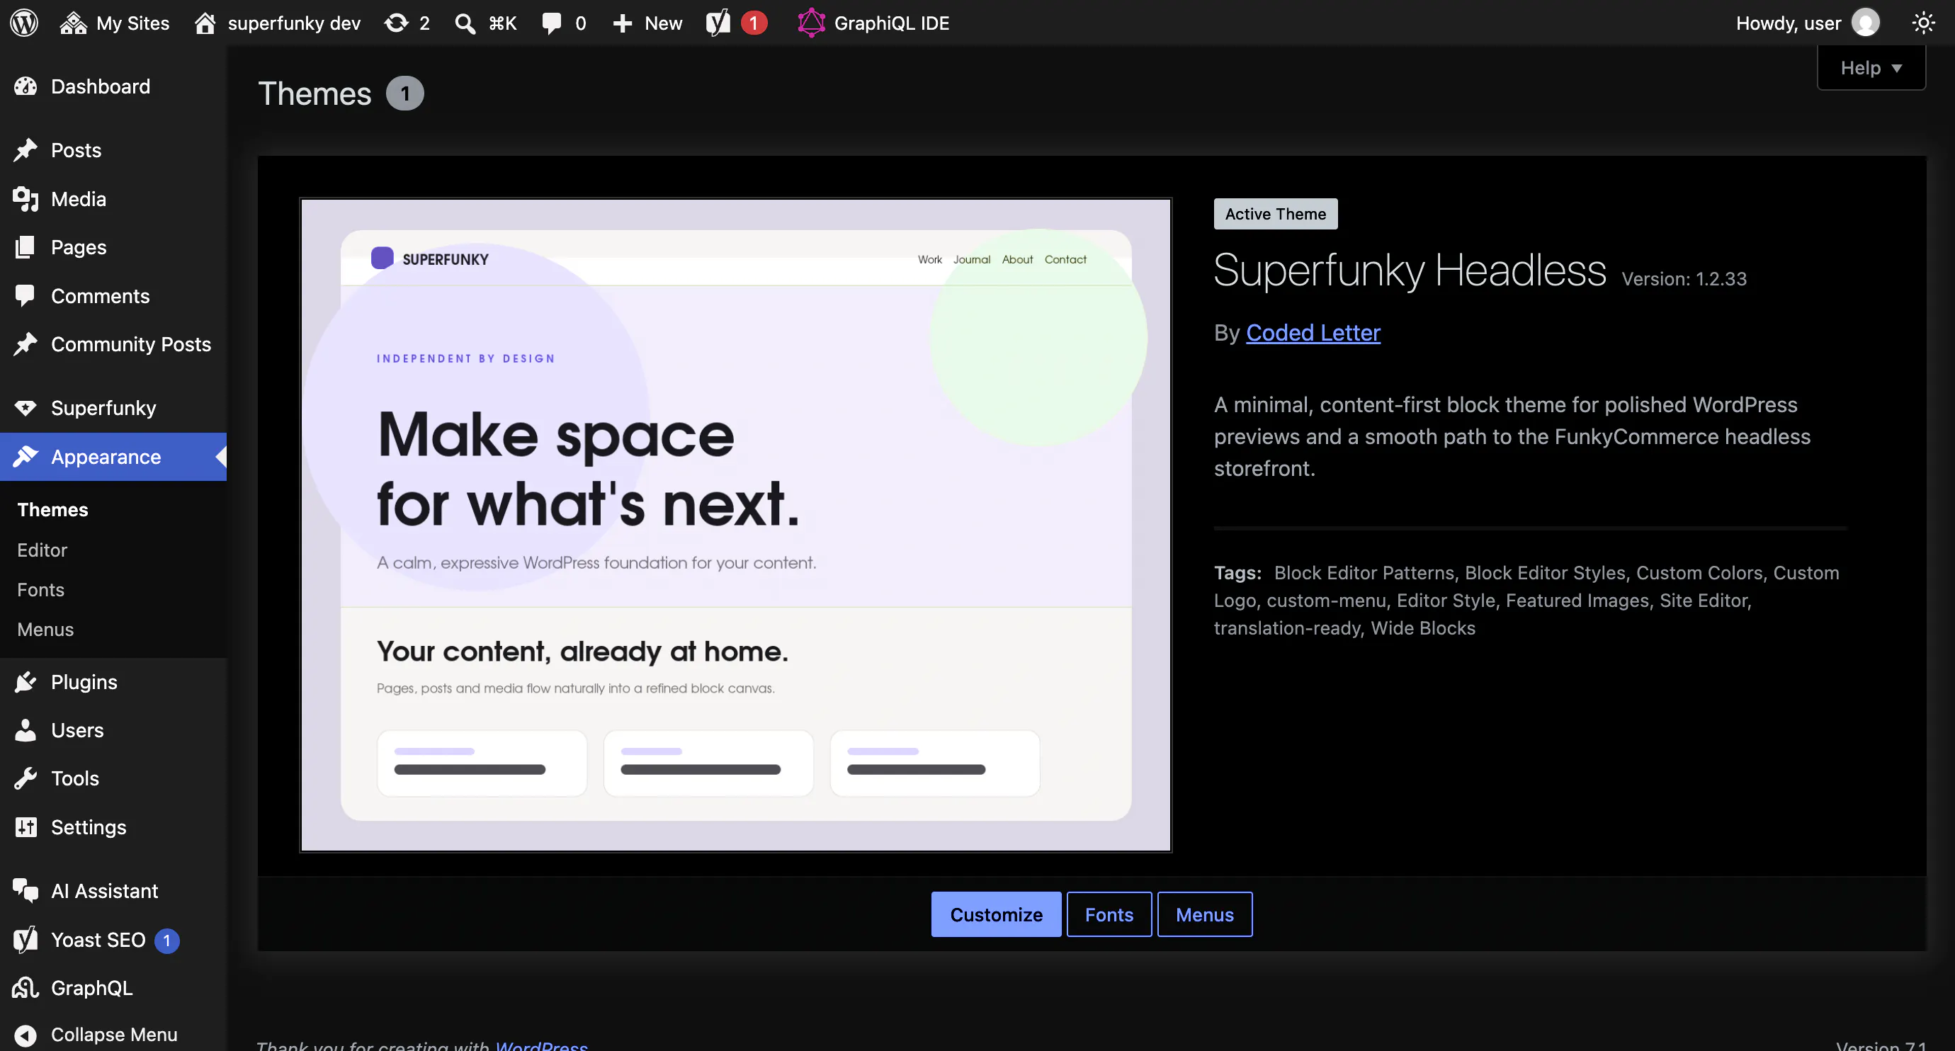Click the GraphiQL IDE logo icon
This screenshot has height=1051, width=1955.
tap(810, 23)
